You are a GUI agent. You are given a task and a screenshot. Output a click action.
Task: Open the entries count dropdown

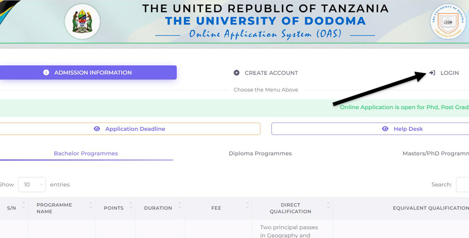tap(32, 185)
